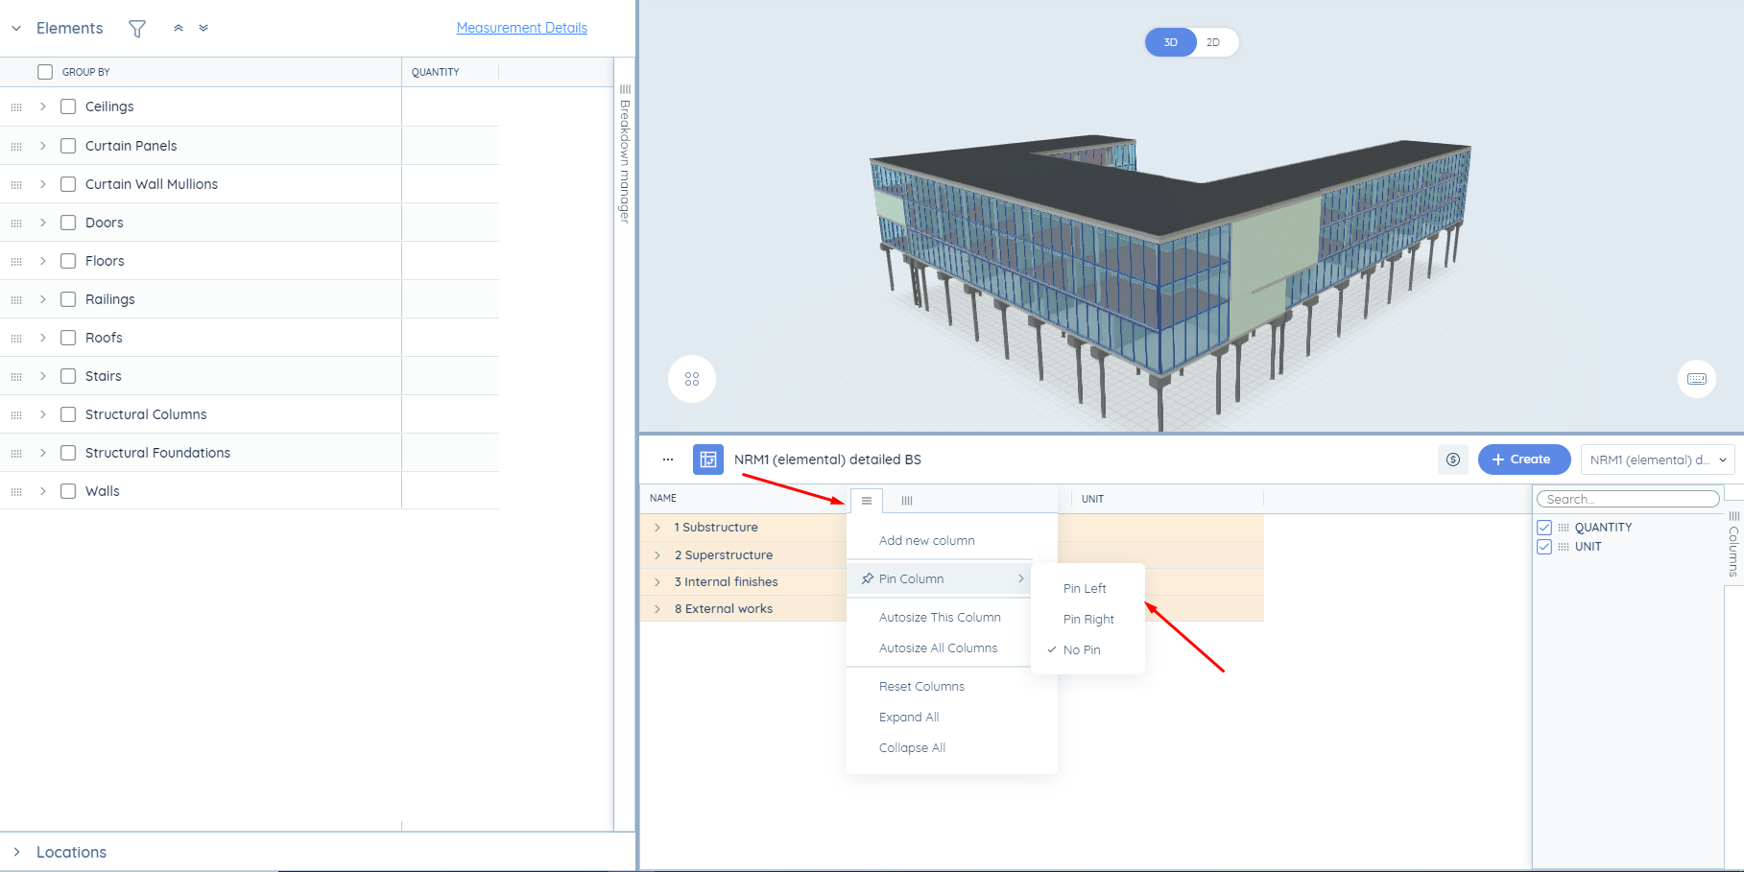
Task: Select Pin Right option
Action: pyautogui.click(x=1088, y=620)
